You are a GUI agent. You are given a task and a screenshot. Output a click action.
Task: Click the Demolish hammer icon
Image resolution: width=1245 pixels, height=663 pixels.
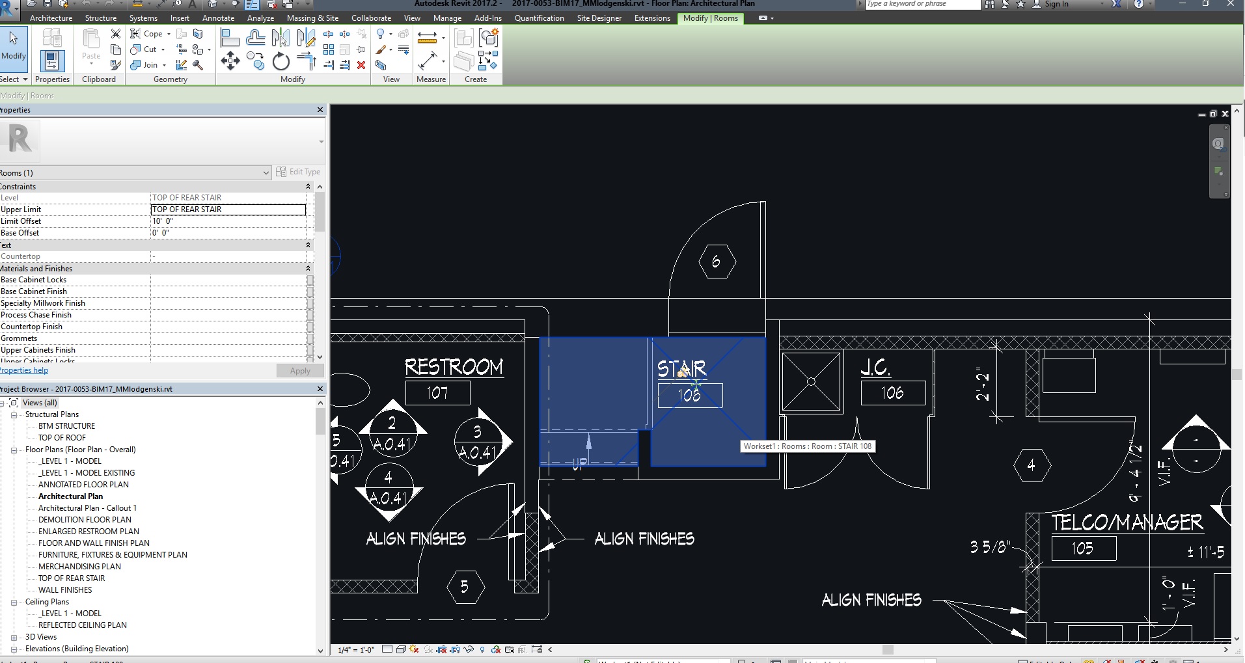[198, 65]
